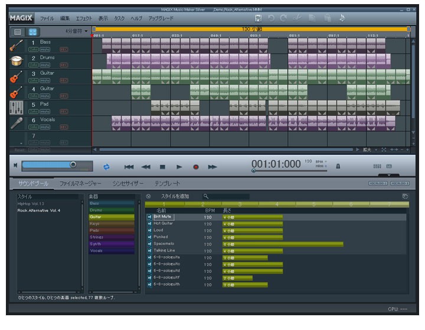This screenshot has width=425, height=330.
Task: Expand the small tab below the mixer icons
Action: click(x=388, y=175)
